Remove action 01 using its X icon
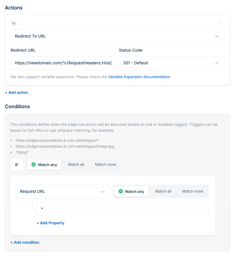 pyautogui.click(x=221, y=24)
